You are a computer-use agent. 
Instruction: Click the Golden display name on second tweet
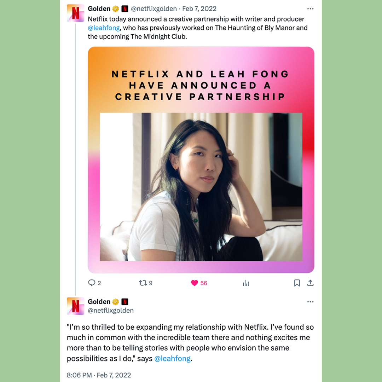point(99,302)
